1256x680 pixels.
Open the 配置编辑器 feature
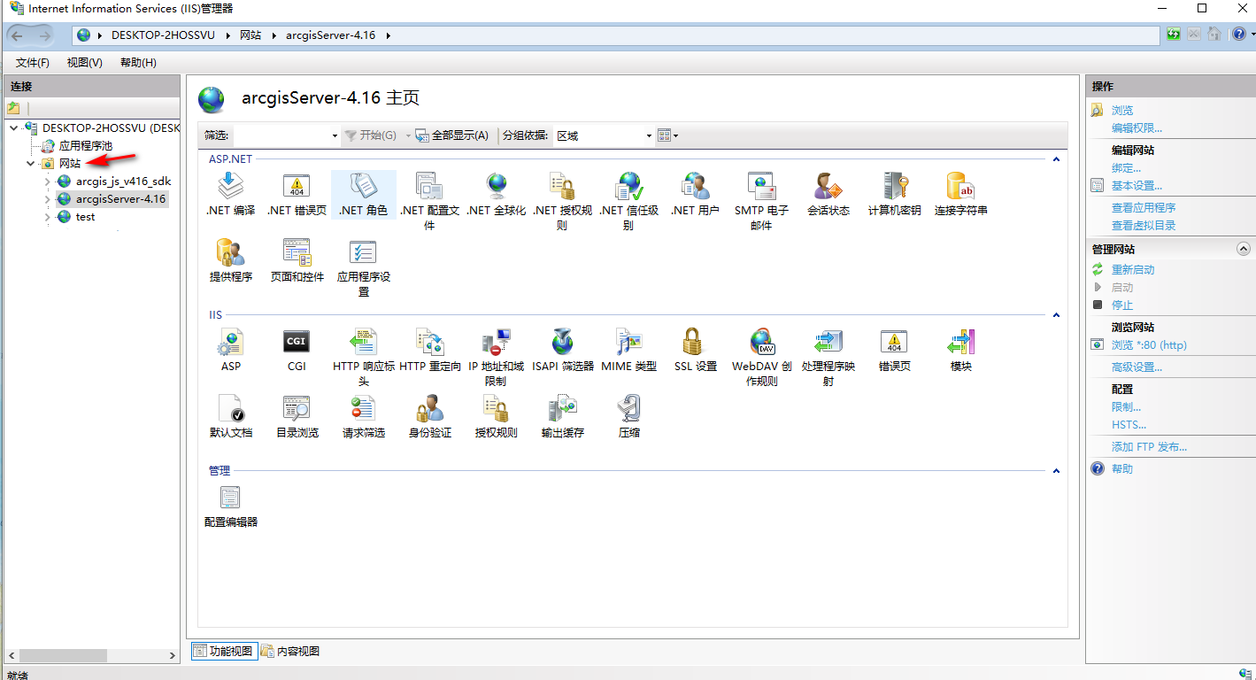(x=230, y=506)
